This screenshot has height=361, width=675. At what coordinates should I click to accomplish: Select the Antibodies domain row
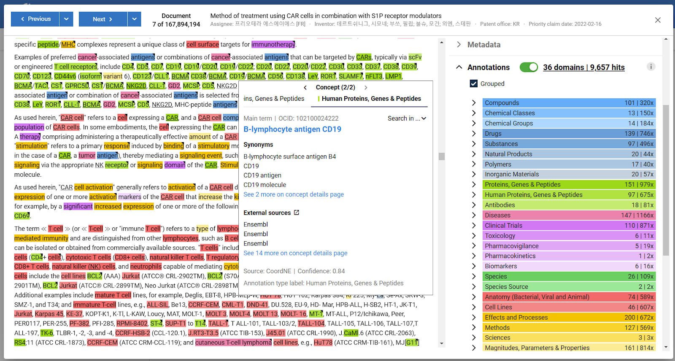(569, 205)
